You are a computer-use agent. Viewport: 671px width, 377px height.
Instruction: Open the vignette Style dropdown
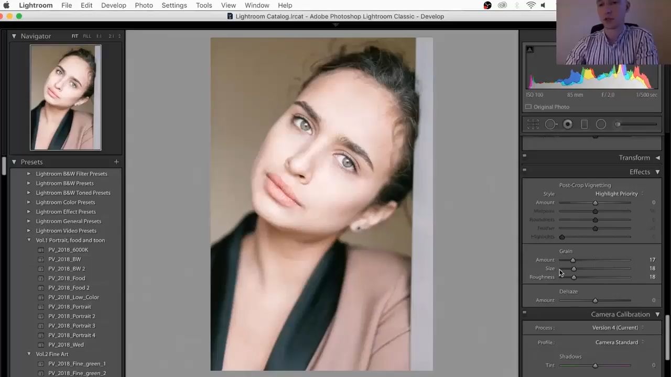coord(619,194)
